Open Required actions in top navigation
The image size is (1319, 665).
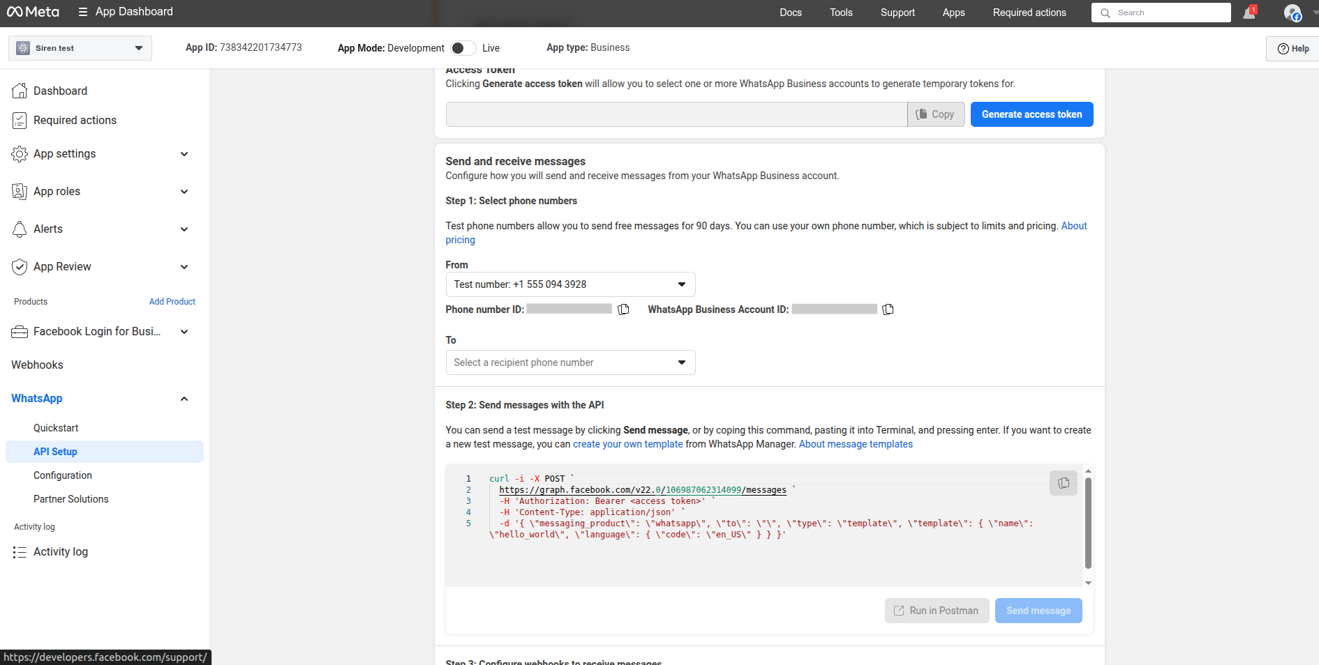click(1029, 13)
